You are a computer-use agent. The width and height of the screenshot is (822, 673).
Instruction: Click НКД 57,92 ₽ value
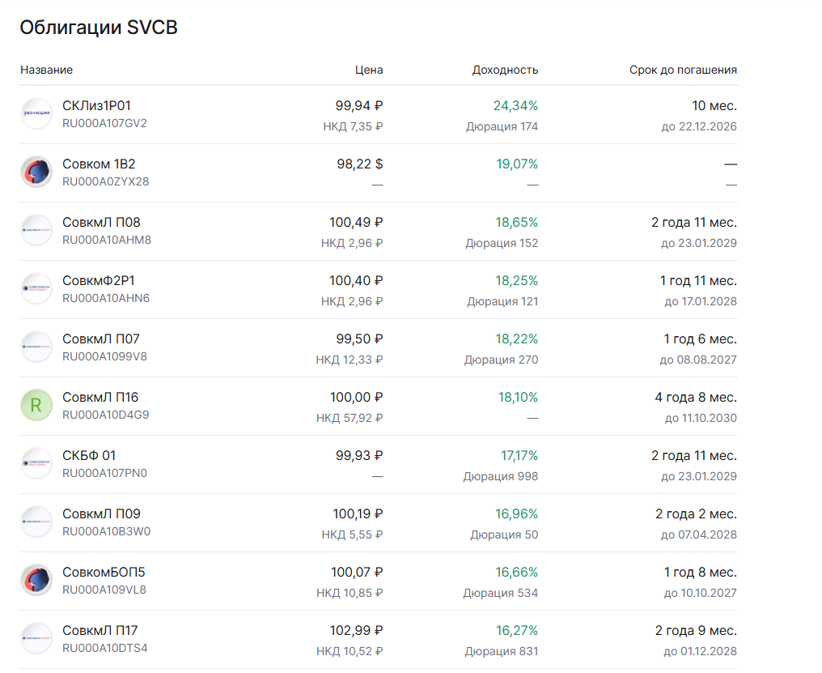click(x=350, y=418)
